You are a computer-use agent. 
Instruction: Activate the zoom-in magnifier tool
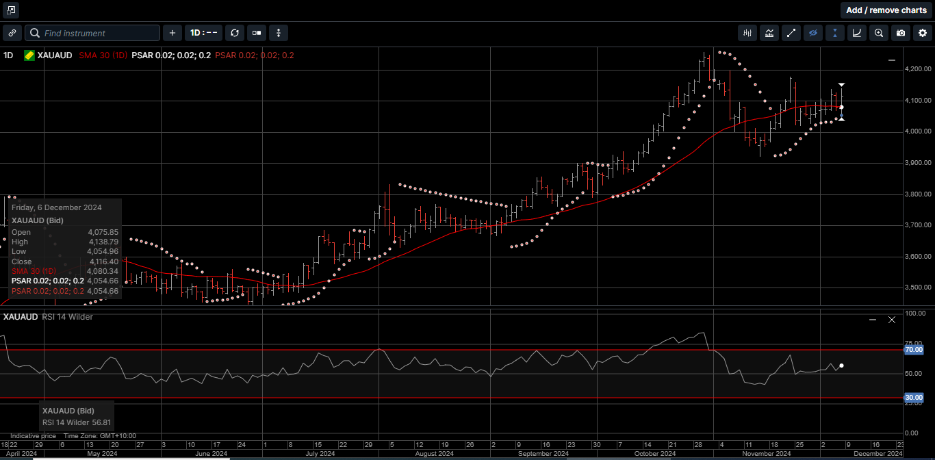click(x=879, y=33)
